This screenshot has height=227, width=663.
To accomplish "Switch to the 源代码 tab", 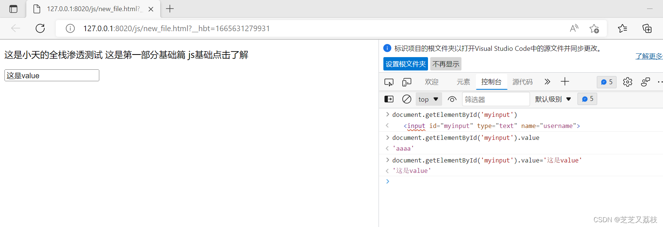I will click(522, 82).
